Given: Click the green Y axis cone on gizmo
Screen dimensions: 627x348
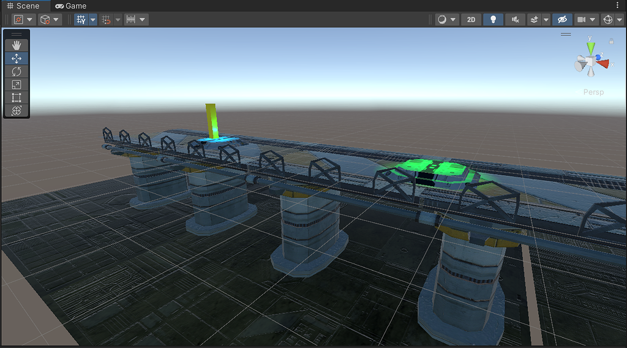Looking at the screenshot, I should pos(590,48).
